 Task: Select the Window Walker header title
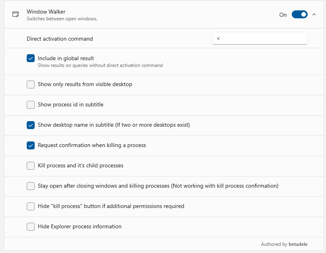pos(46,12)
